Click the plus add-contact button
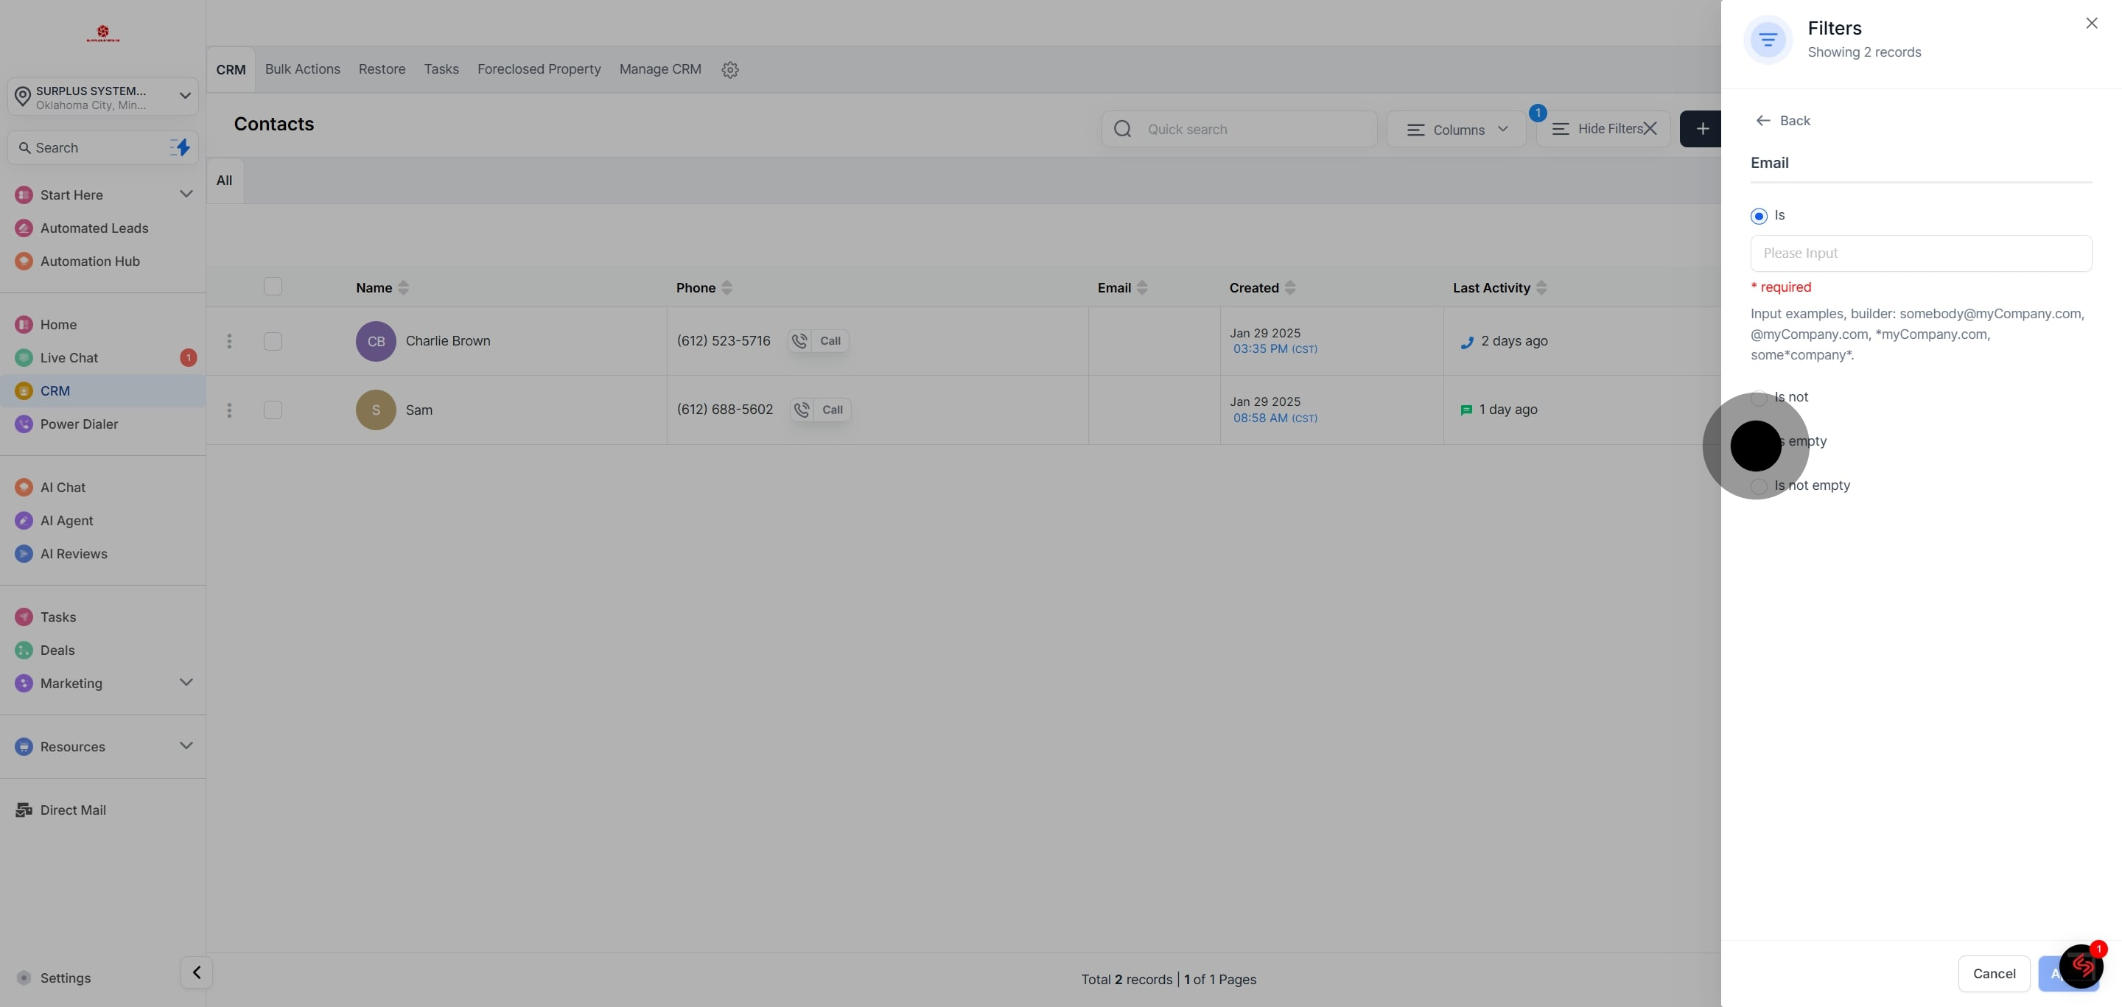 tap(1701, 129)
